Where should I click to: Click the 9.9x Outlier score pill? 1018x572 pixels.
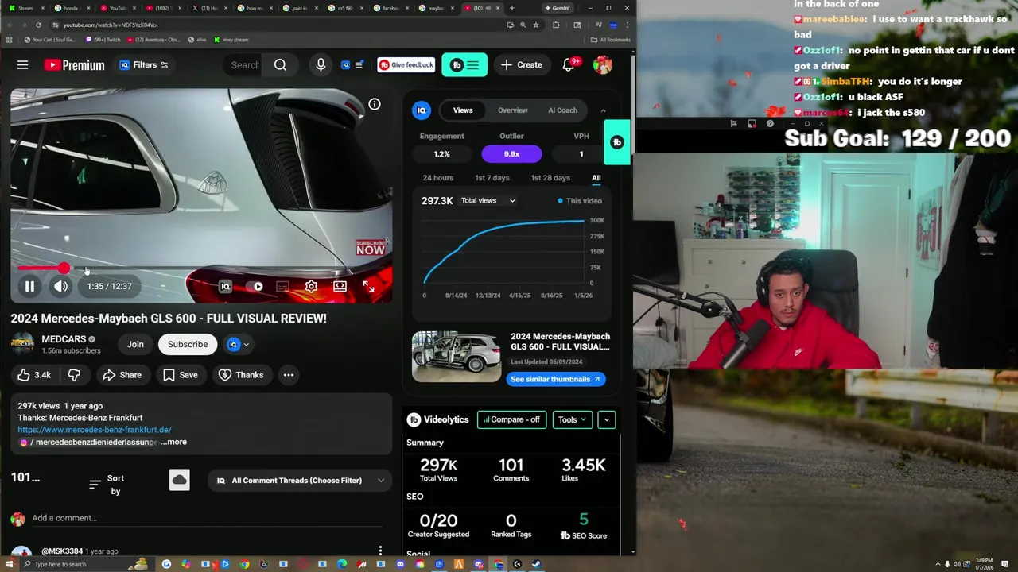pyautogui.click(x=511, y=154)
